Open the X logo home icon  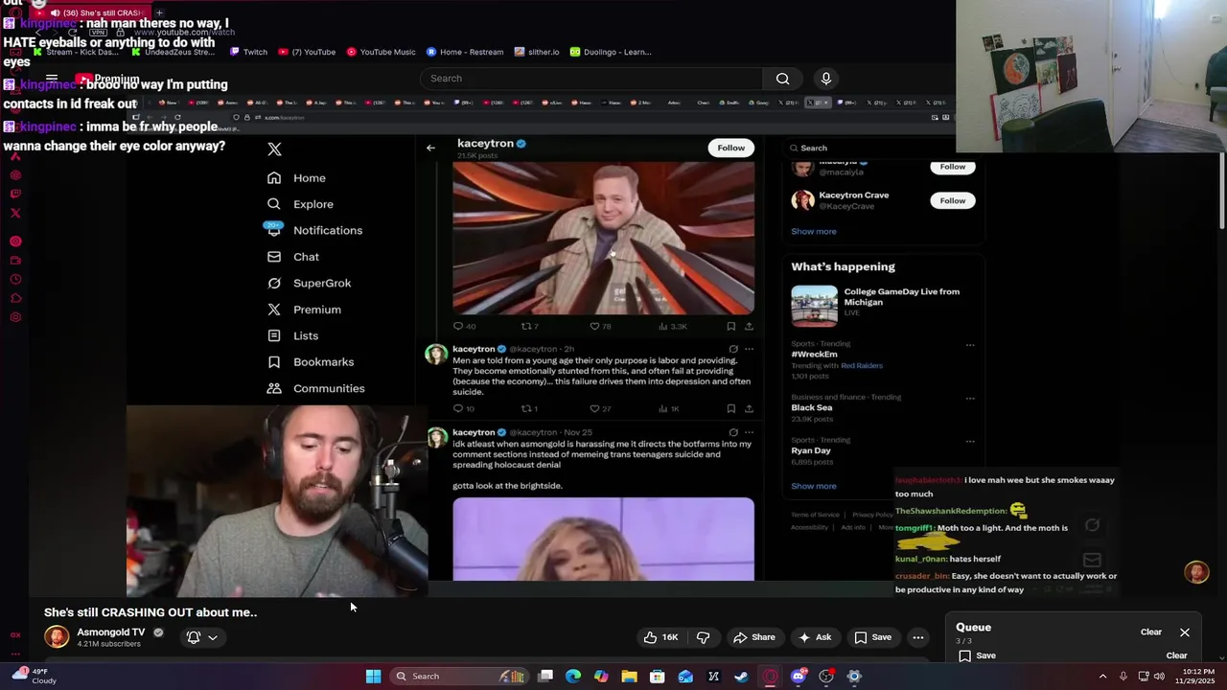275,149
